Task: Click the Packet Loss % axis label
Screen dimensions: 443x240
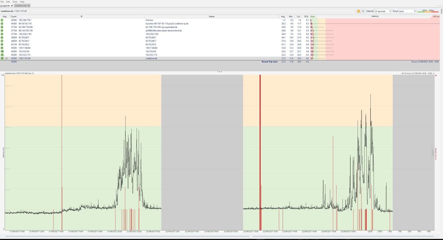Action: tap(435, 153)
